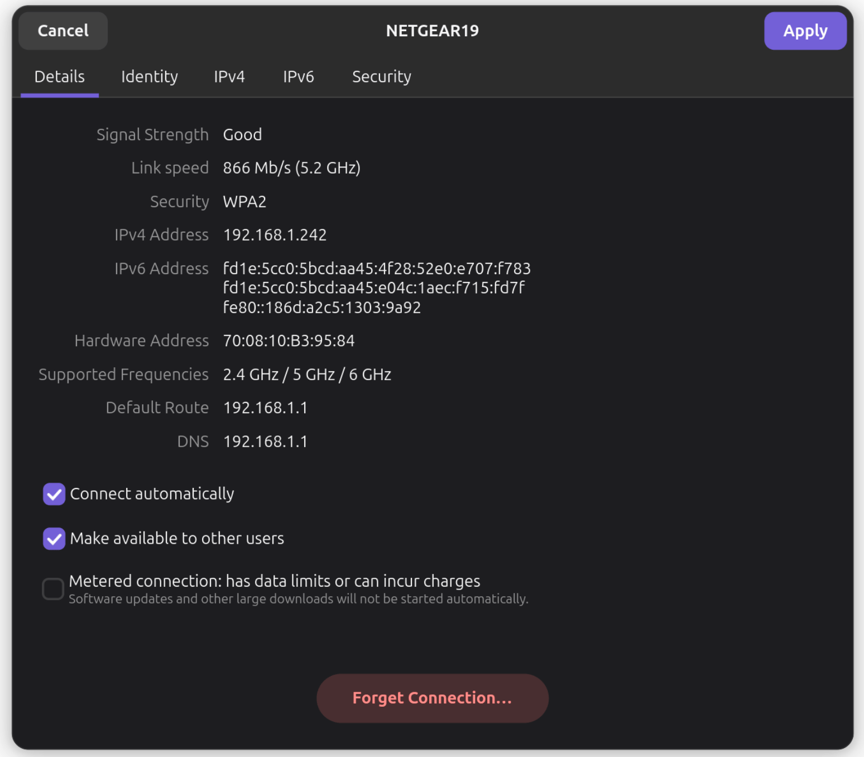Viewport: 864px width, 757px height.
Task: Select the Details tab
Action: tap(60, 76)
